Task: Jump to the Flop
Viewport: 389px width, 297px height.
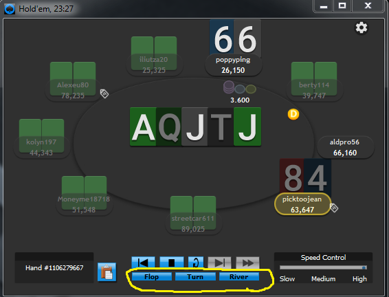Action: click(x=152, y=276)
